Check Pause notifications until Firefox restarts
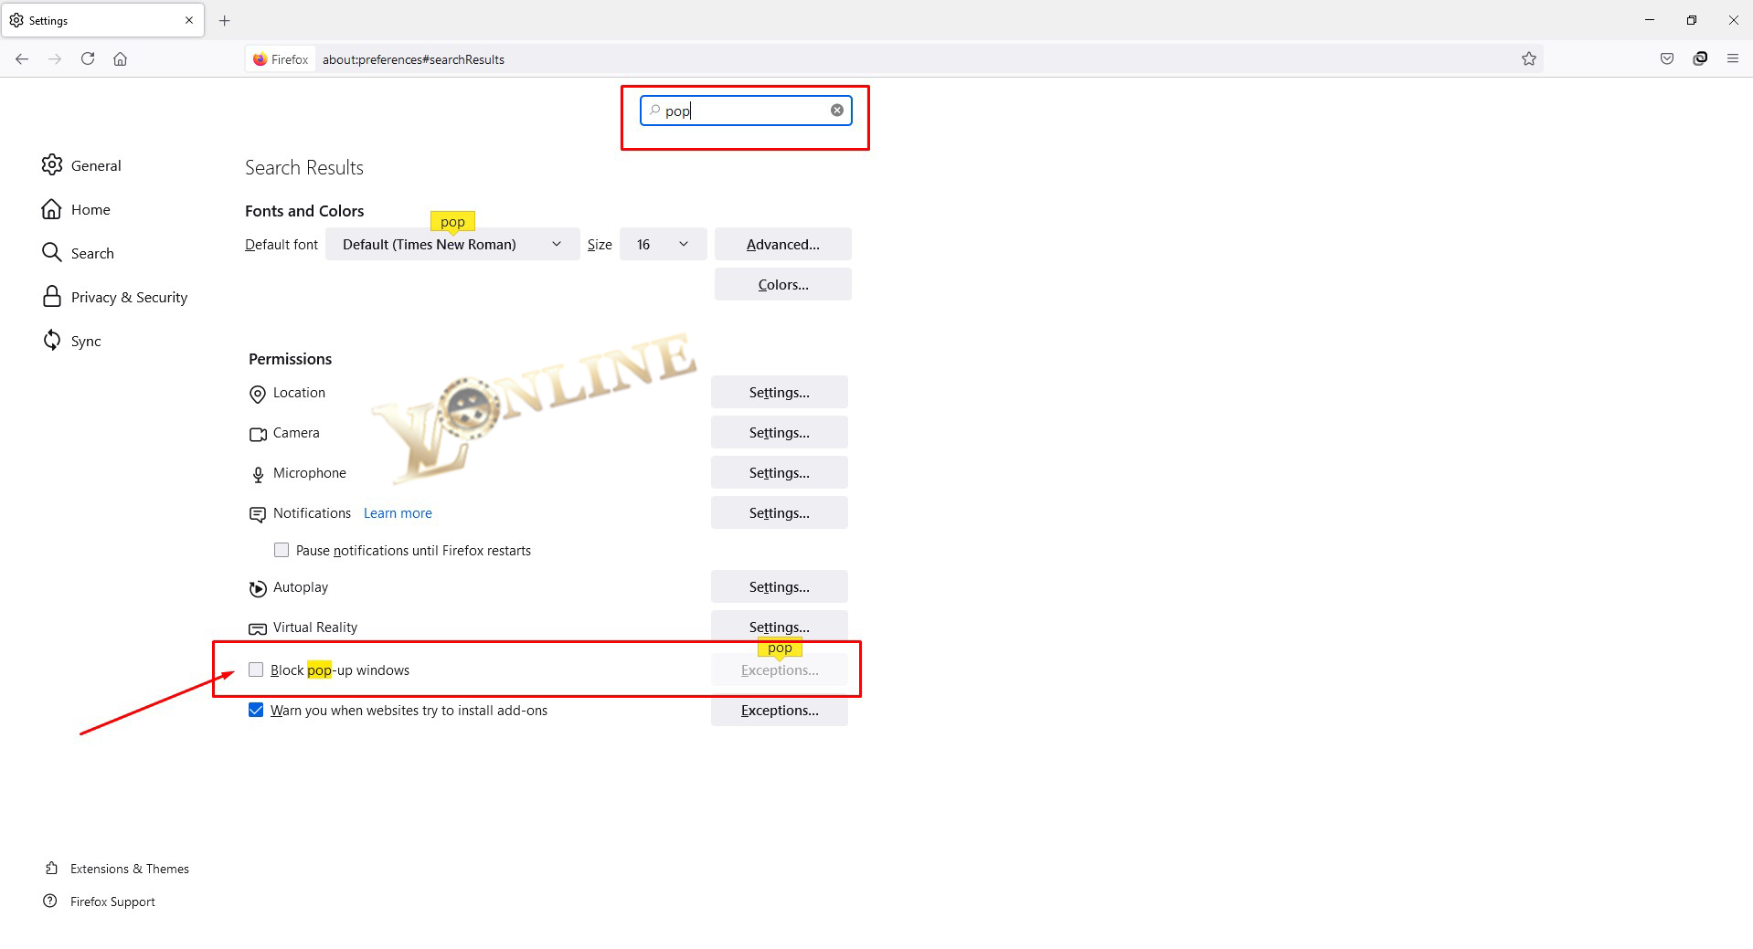Screen dimensions: 1753x949 point(282,550)
